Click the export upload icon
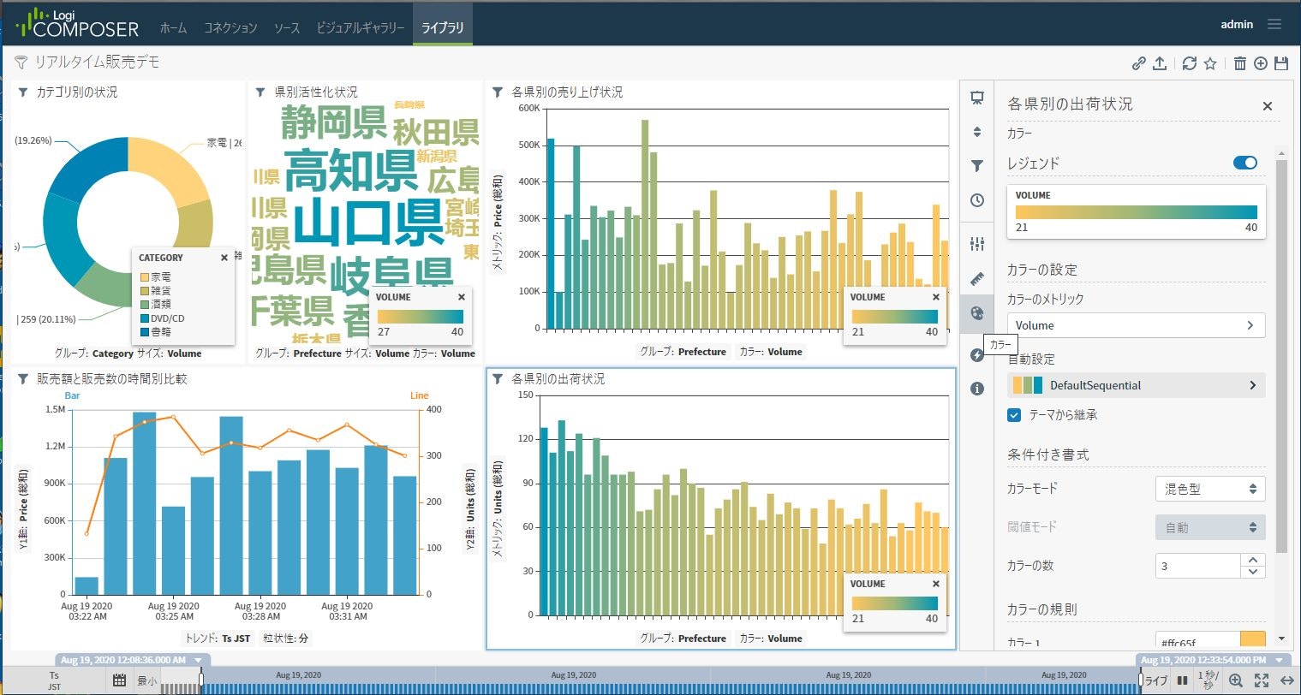The height and width of the screenshot is (695, 1301). pyautogui.click(x=1160, y=62)
